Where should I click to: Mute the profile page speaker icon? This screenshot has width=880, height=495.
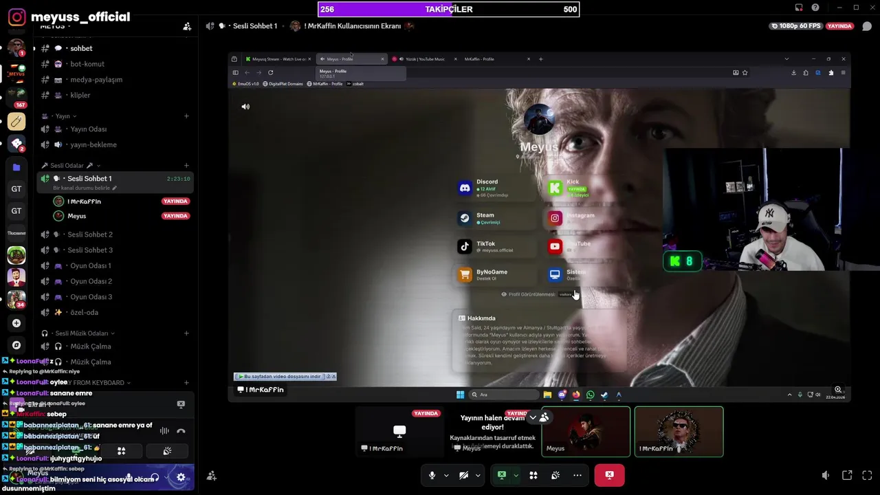[x=245, y=107]
